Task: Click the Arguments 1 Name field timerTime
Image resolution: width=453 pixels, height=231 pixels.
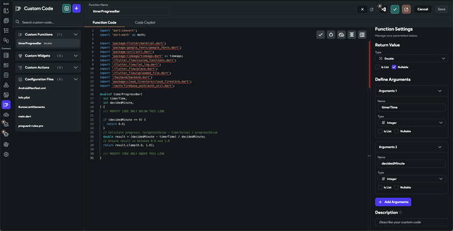Action: (412, 108)
